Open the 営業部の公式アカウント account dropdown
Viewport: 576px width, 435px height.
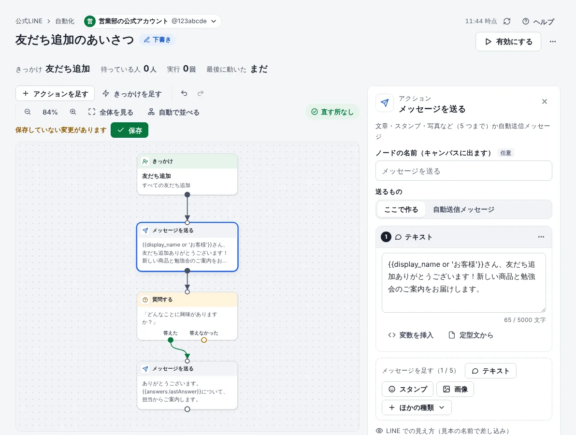point(152,21)
